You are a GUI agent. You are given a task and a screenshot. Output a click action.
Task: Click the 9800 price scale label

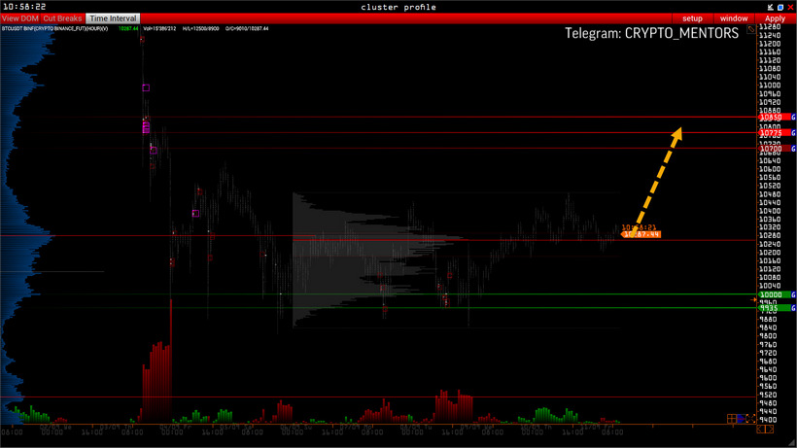tap(768, 335)
